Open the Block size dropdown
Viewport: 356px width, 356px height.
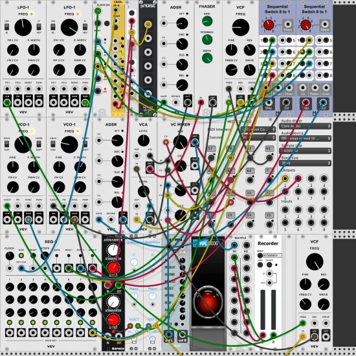pyautogui.click(x=305, y=163)
